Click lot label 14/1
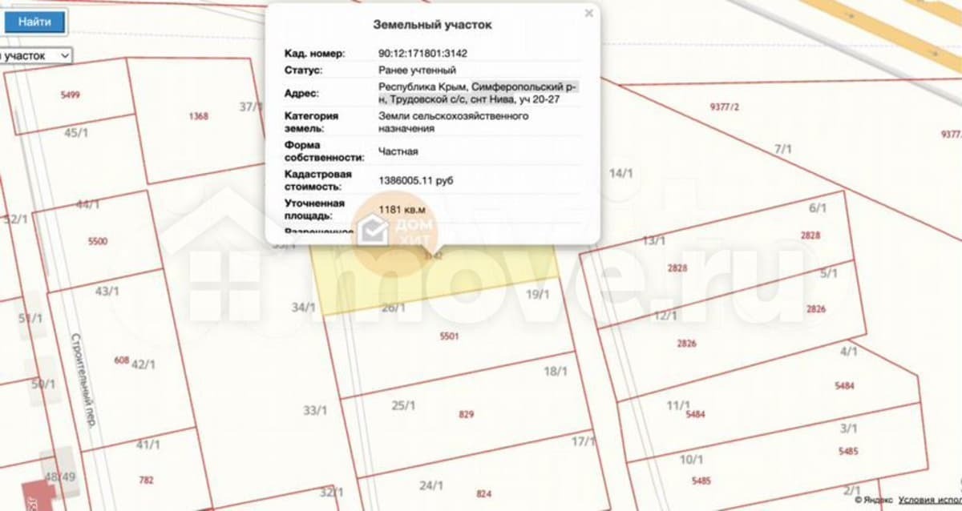The height and width of the screenshot is (511, 962). tap(621, 173)
